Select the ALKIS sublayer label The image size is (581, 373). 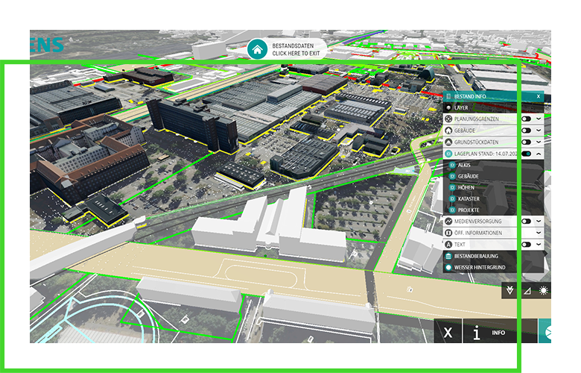coord(464,165)
